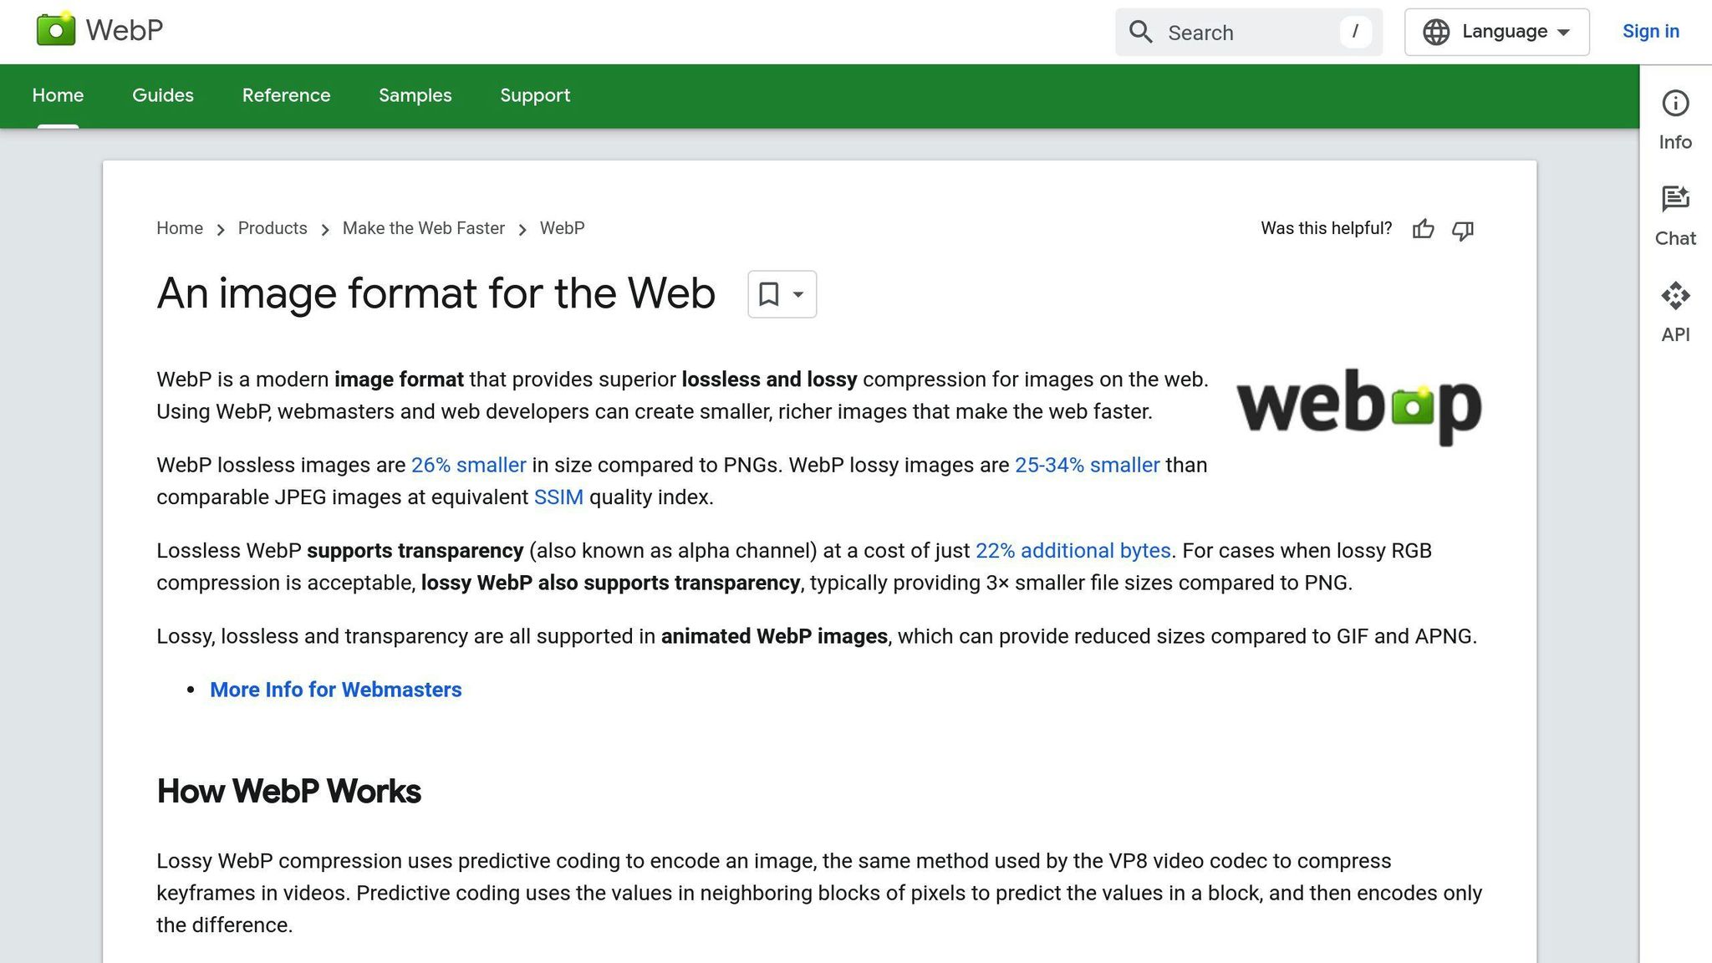The width and height of the screenshot is (1712, 963).
Task: Open the Samples section in the navigation
Action: click(x=415, y=95)
